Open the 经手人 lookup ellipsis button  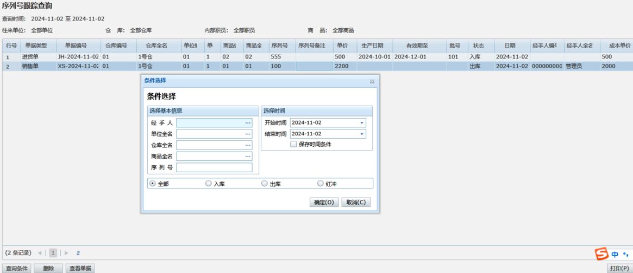(248, 123)
